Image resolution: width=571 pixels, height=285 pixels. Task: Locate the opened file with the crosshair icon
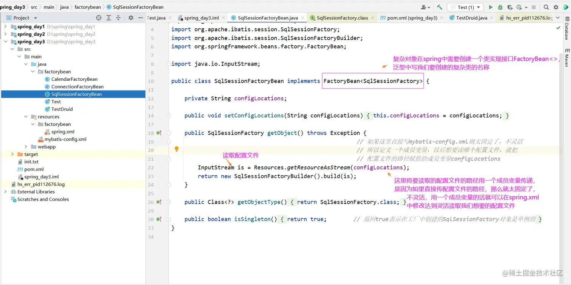click(x=99, y=18)
